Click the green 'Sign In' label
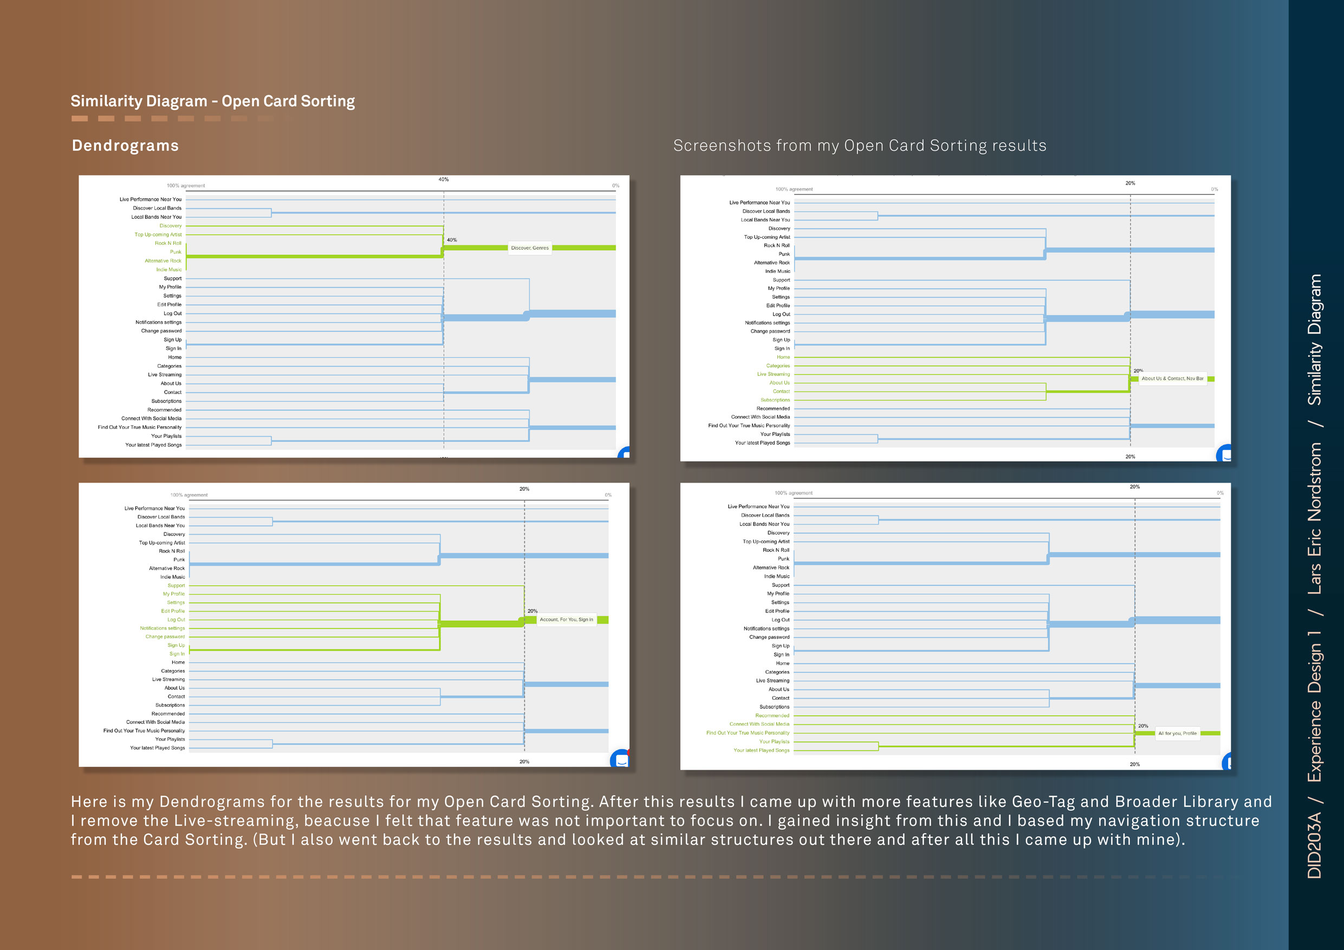 point(177,654)
